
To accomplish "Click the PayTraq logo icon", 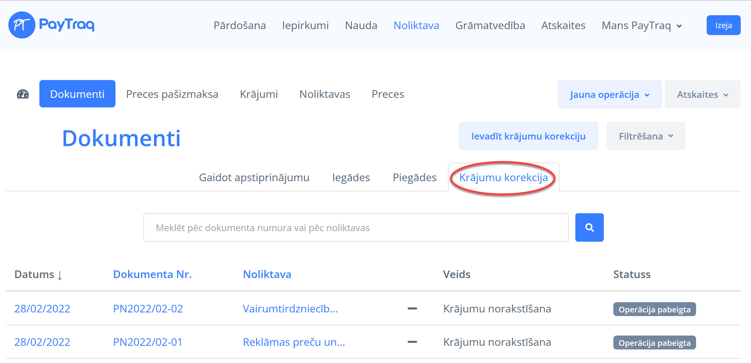I will 22,25.
